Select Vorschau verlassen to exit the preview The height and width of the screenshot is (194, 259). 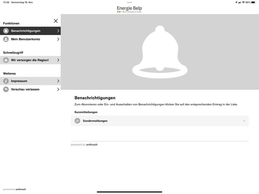[x=30, y=89]
